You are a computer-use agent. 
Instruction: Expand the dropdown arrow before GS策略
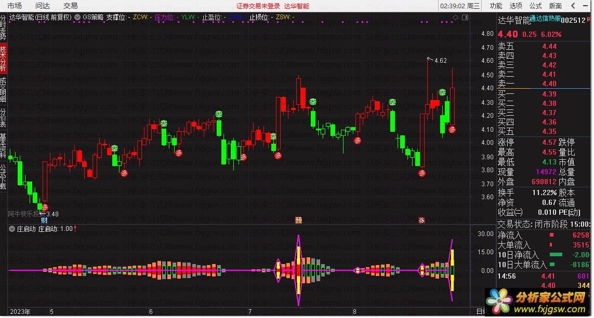(x=77, y=17)
